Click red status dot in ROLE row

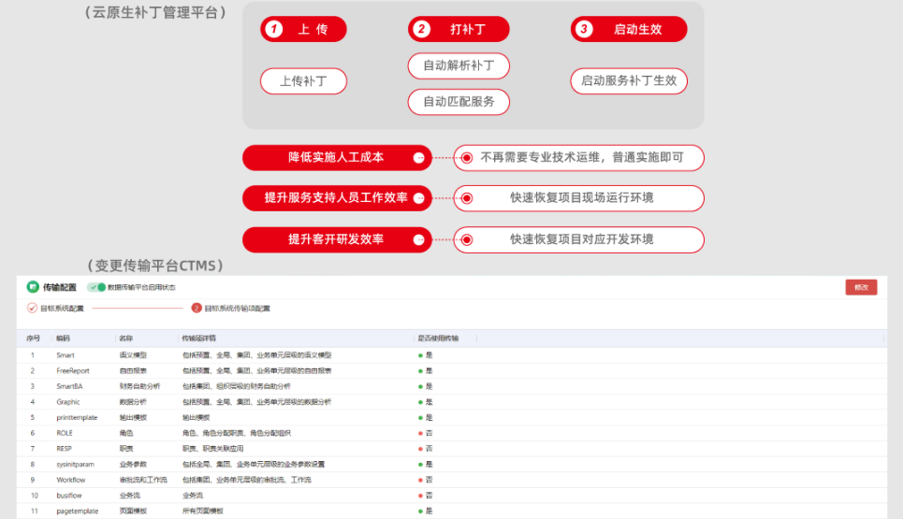point(421,433)
